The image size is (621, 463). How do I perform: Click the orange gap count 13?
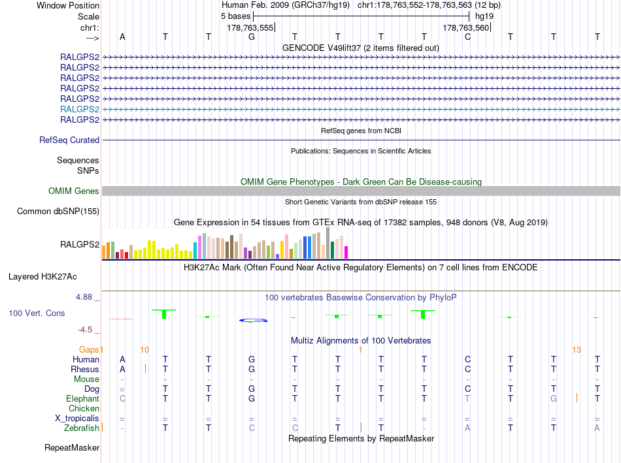(577, 350)
